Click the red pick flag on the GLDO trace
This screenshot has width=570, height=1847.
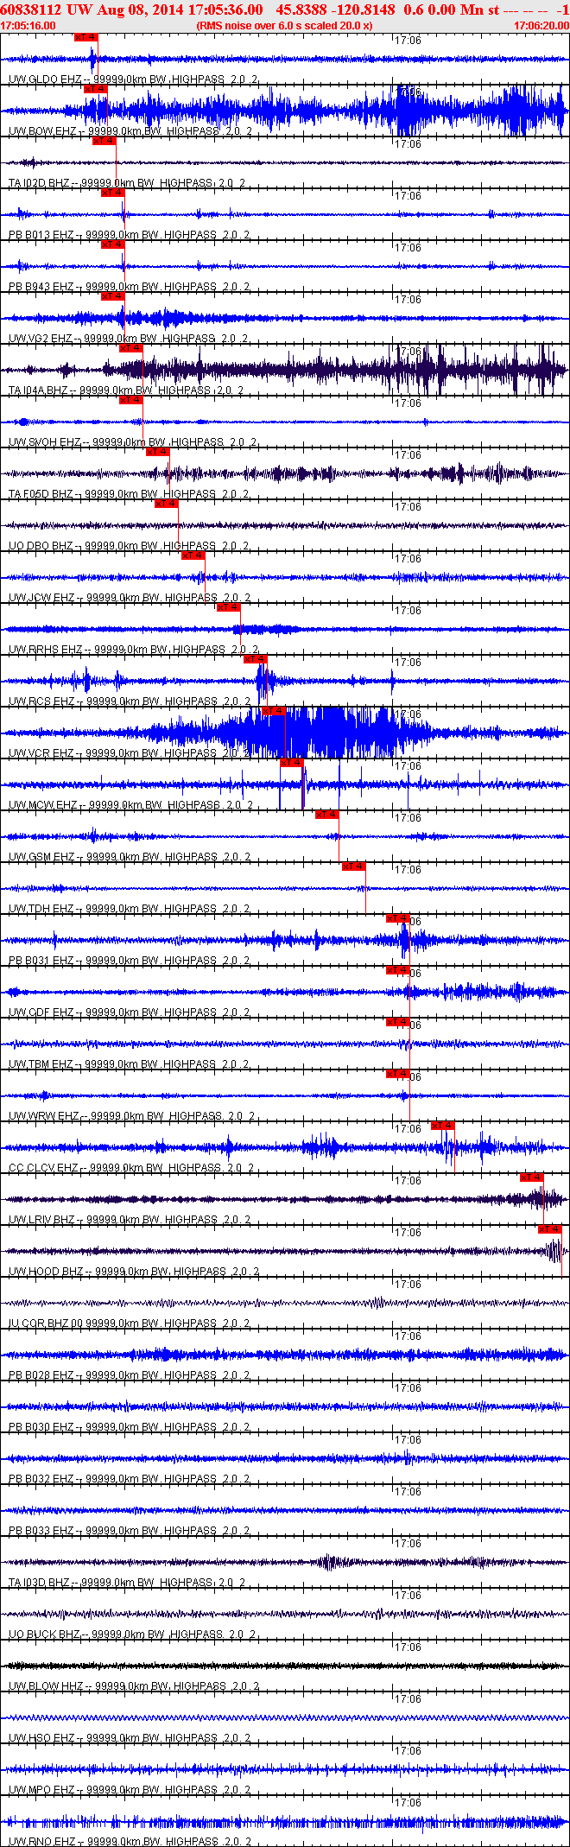click(86, 37)
